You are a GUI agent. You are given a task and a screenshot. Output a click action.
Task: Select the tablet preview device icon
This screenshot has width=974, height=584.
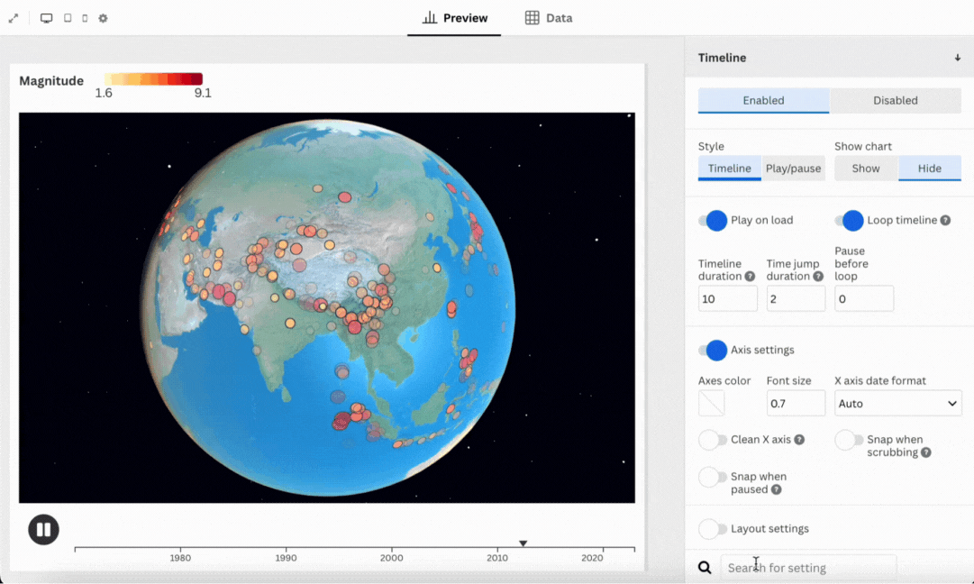pos(68,18)
